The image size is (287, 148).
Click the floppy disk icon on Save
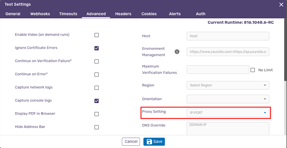149,142
